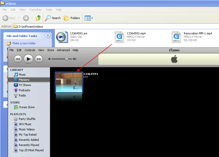
Task: Go up one folder level in Explorer
Action: (x=38, y=18)
